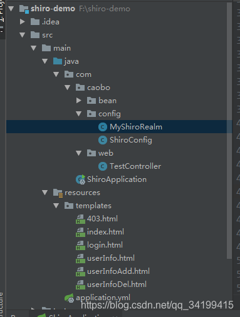
Task: Click the project tree vertical scrollbar
Action: click(229, 130)
